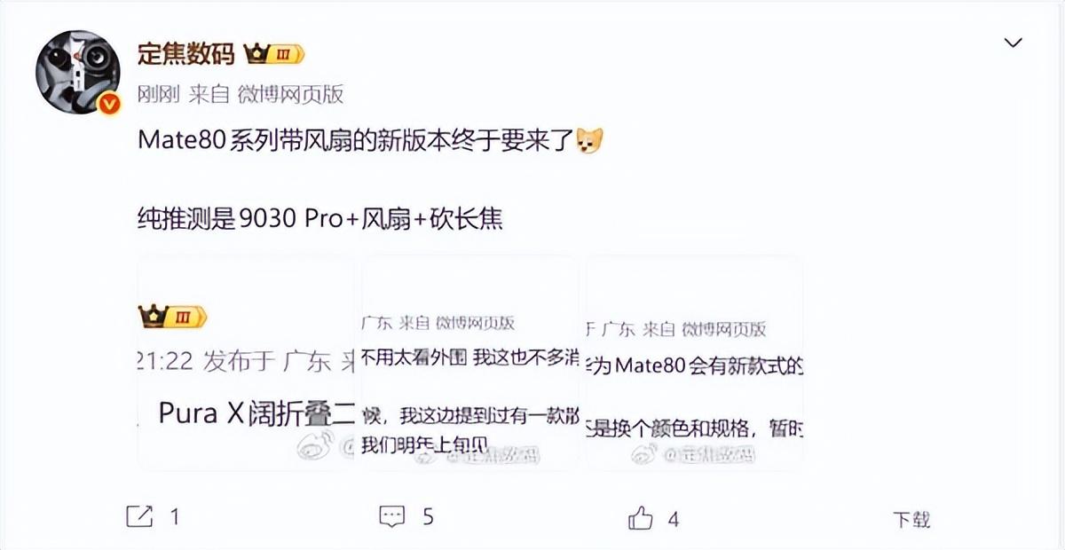Open the 定焦数码 username link
1065x550 pixels.
coord(186,54)
